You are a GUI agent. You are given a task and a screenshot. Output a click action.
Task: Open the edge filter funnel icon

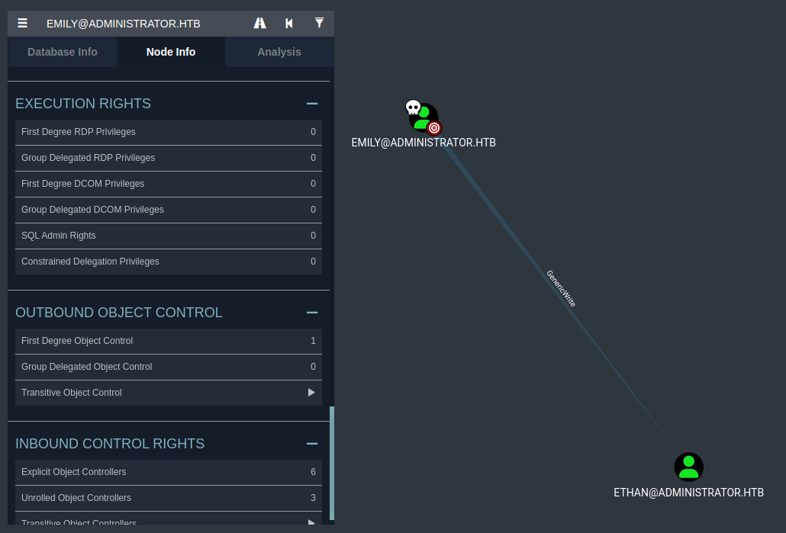319,23
